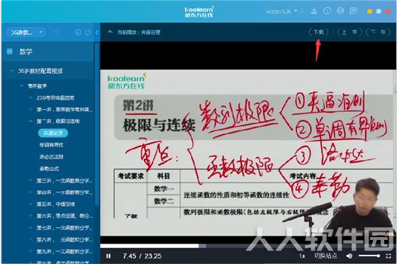Adjust the volume slider

(369, 256)
